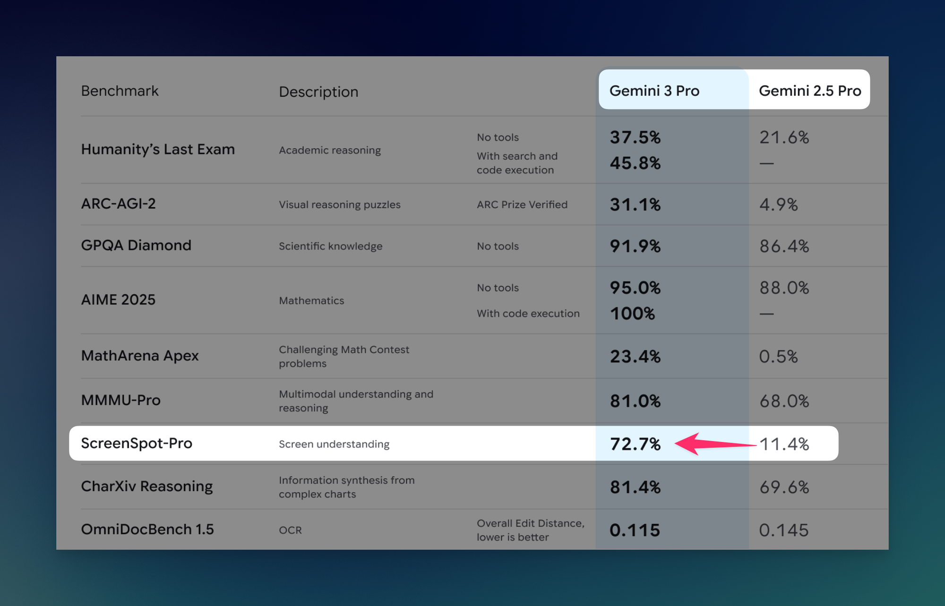The height and width of the screenshot is (606, 945).
Task: Select the MathArena Apex benchmark name
Action: tap(140, 355)
